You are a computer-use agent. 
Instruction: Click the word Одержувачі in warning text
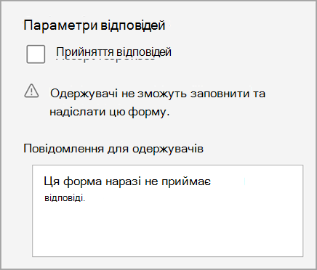(84, 94)
